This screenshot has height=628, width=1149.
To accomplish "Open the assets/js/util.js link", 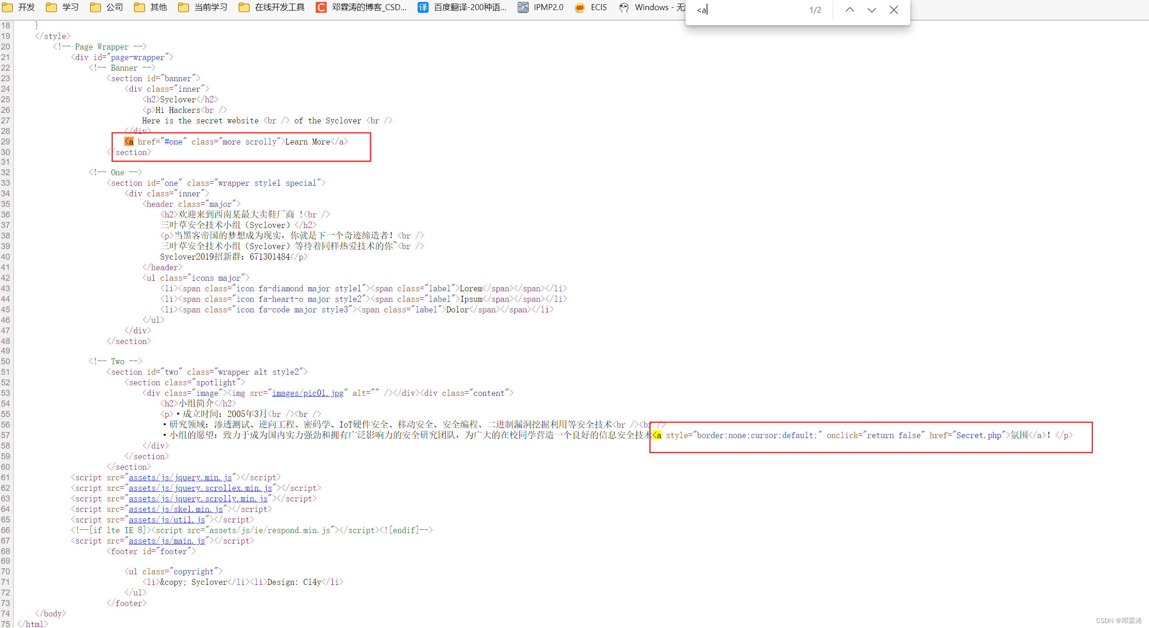I will [167, 520].
